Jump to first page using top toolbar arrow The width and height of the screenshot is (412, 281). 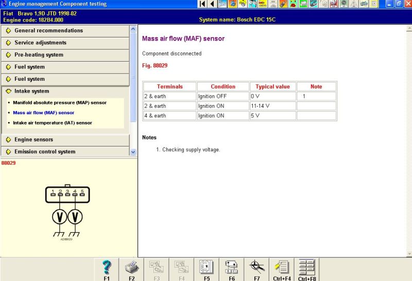tap(202, 4)
